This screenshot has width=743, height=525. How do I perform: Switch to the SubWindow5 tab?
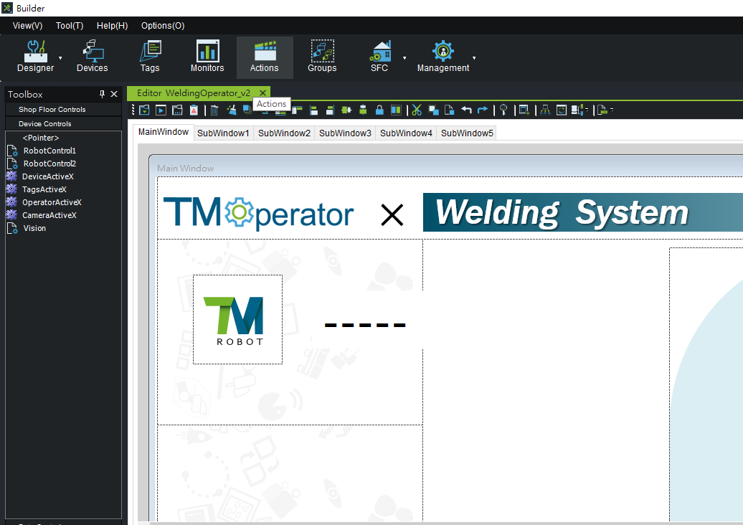point(467,133)
